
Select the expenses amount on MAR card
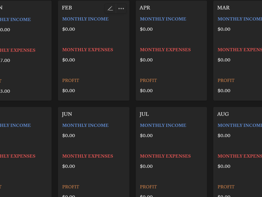click(x=224, y=60)
